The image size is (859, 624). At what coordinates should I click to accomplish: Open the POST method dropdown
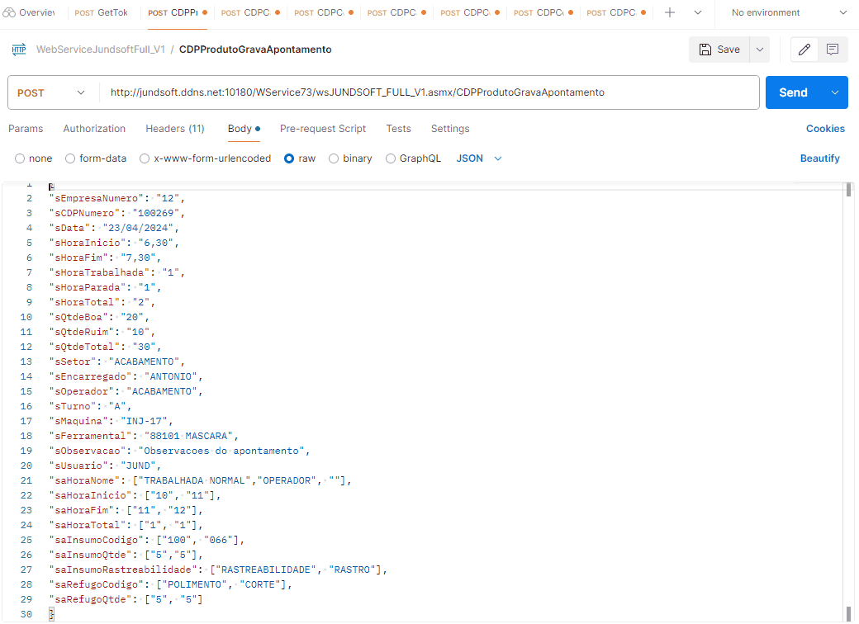(51, 92)
